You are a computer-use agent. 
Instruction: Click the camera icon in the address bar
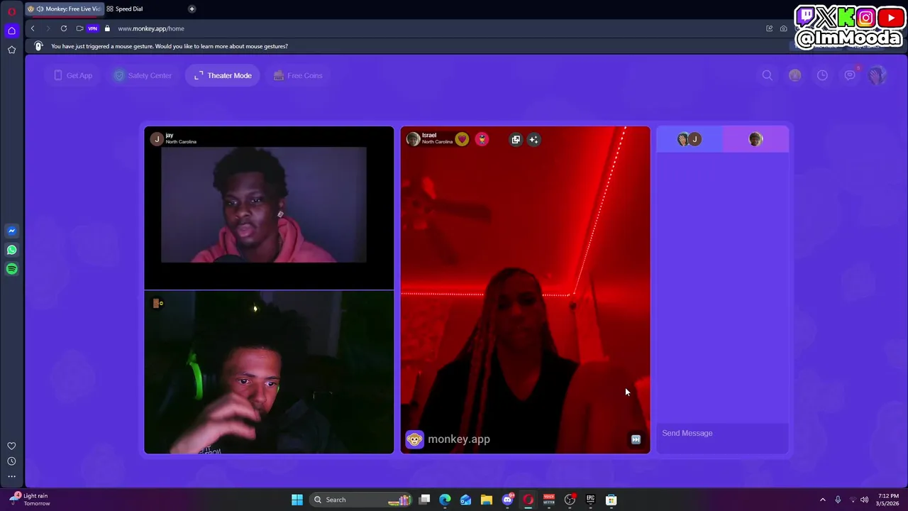[79, 28]
